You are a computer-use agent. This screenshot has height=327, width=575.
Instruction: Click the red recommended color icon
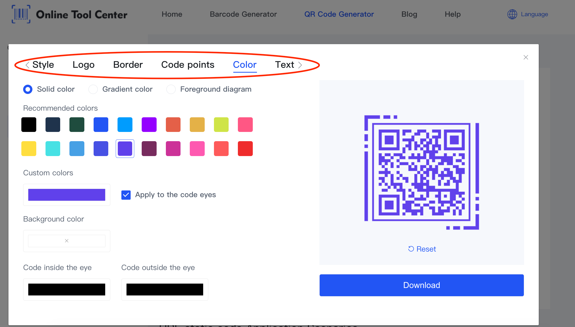(245, 149)
